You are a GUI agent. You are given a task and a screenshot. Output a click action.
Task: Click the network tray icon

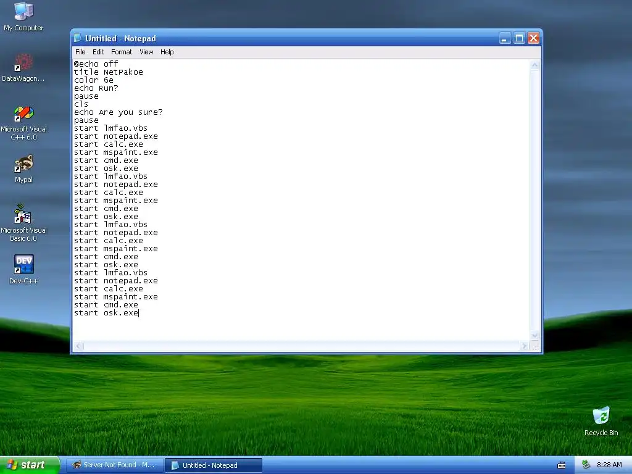(586, 465)
